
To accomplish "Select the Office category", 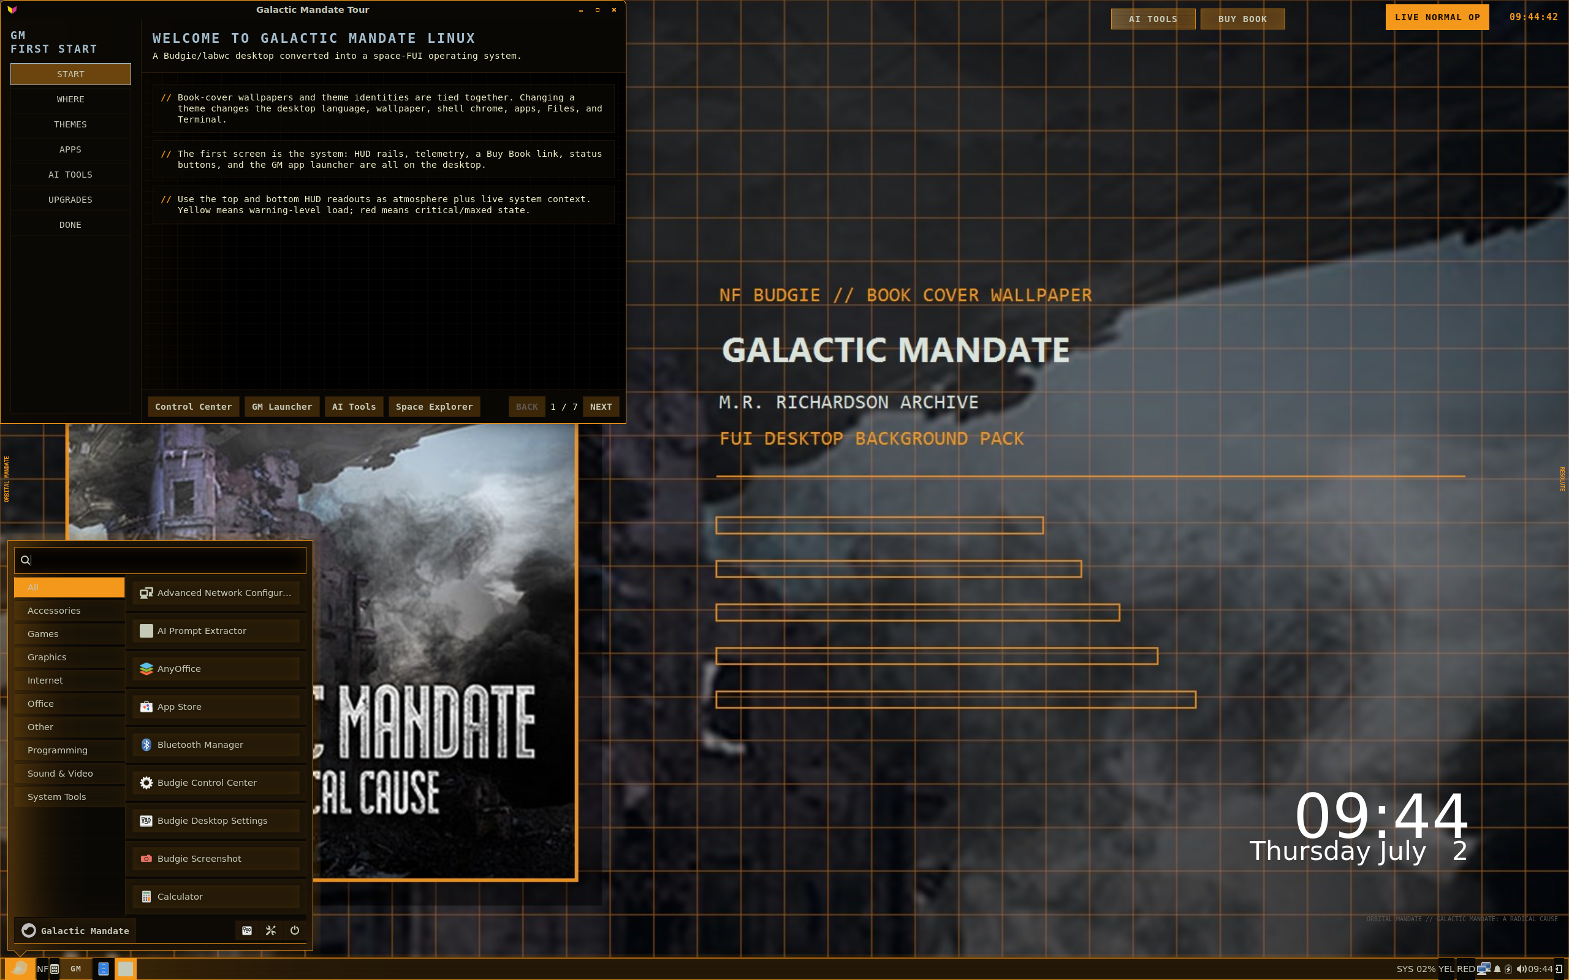I will tap(69, 704).
